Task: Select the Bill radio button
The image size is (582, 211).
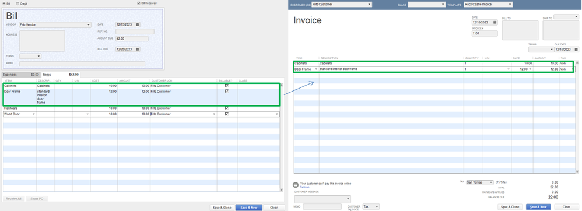Action: click(x=4, y=3)
